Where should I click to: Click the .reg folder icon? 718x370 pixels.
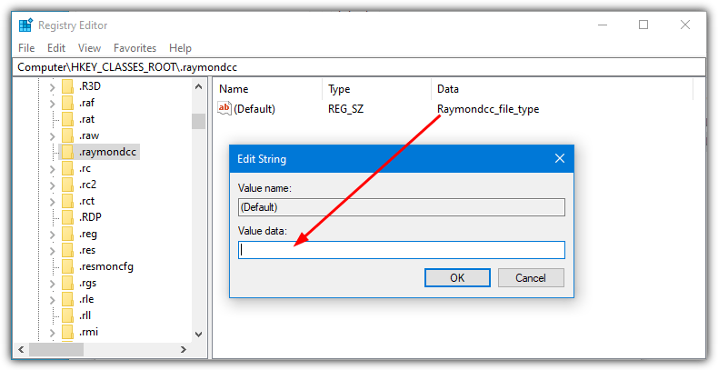67,234
